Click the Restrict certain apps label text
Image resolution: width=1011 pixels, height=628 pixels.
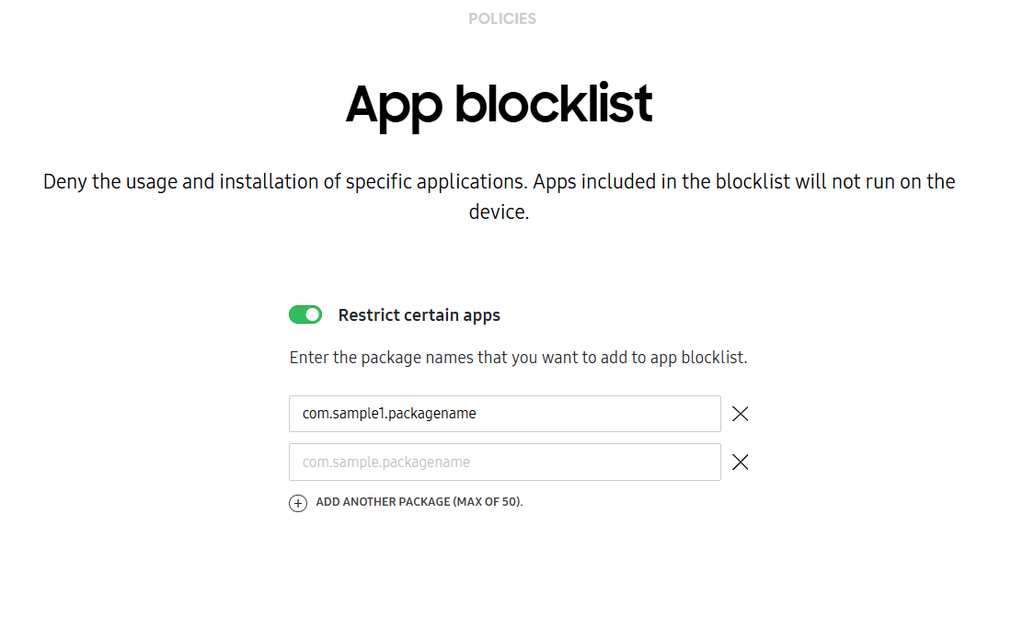[419, 314]
